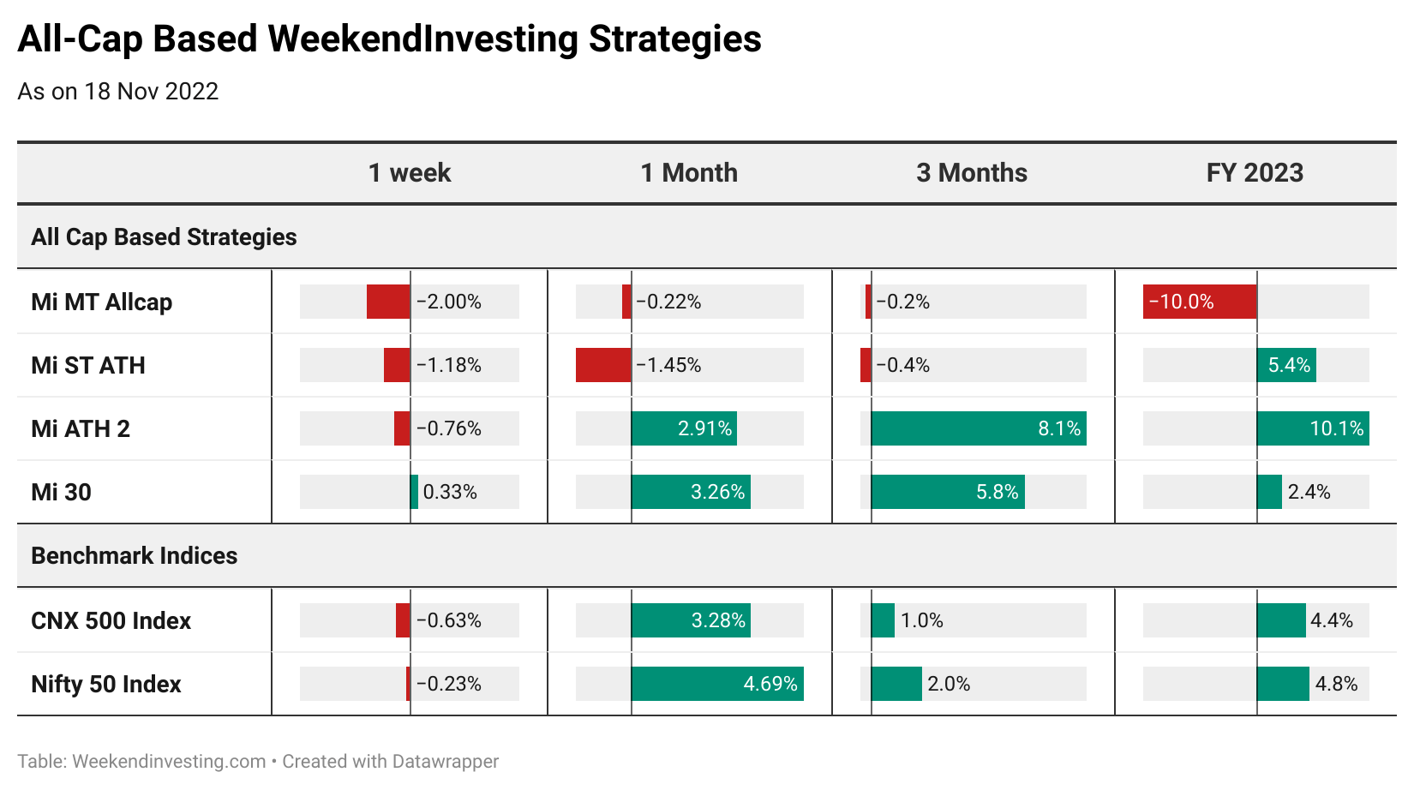Select the 1 Month column header
1414x790 pixels.
[x=689, y=173]
